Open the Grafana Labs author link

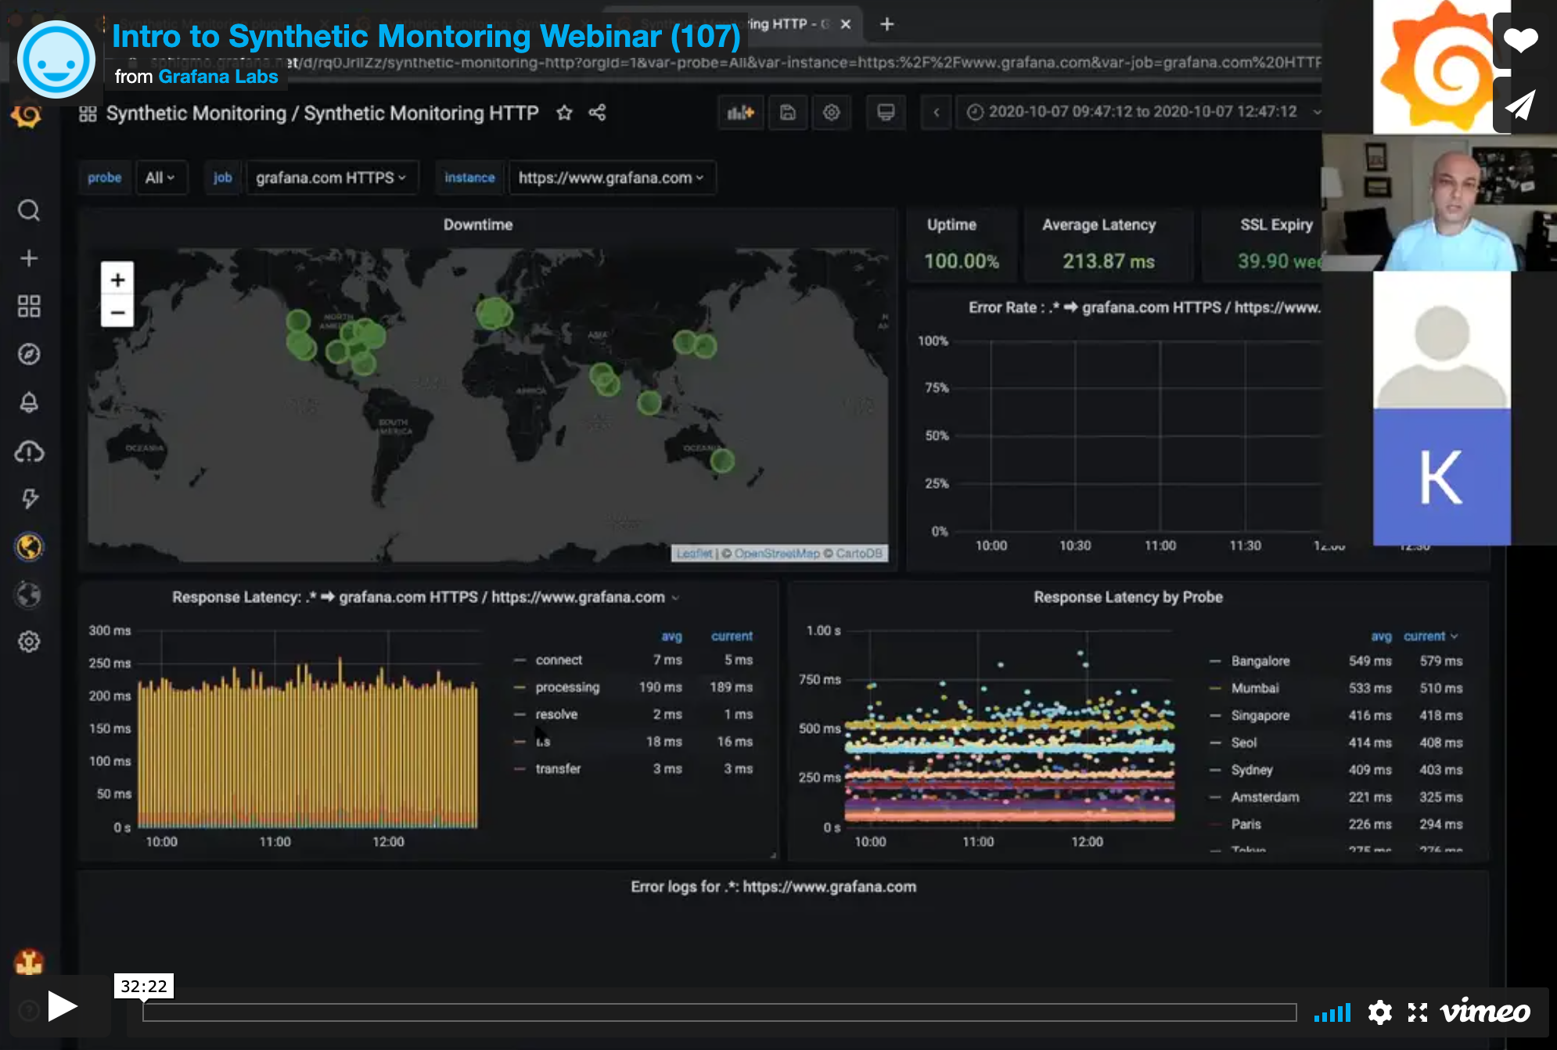coord(218,77)
